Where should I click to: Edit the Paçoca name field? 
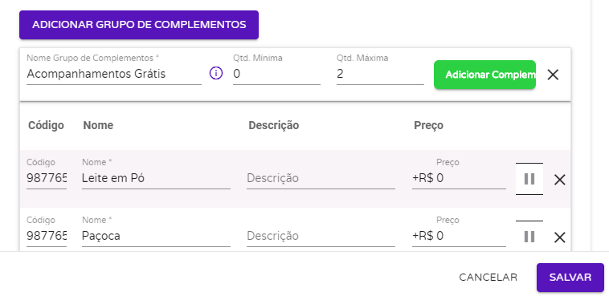(x=156, y=236)
